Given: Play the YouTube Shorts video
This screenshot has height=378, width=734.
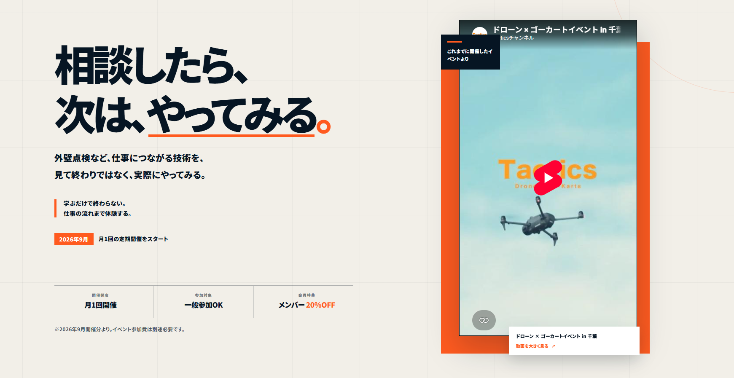Looking at the screenshot, I should pos(548,178).
